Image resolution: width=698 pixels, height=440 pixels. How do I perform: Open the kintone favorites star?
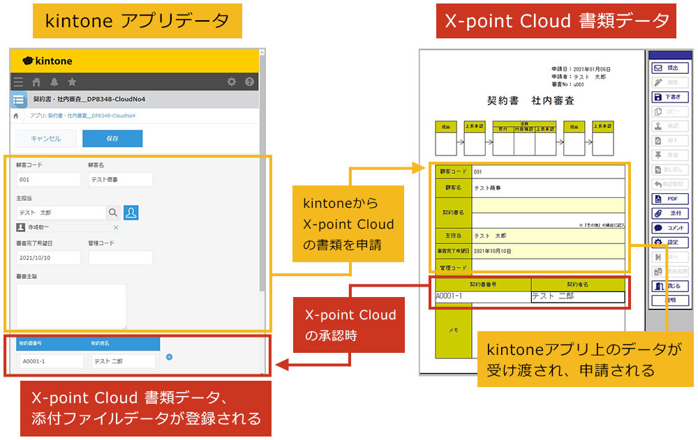(x=72, y=82)
